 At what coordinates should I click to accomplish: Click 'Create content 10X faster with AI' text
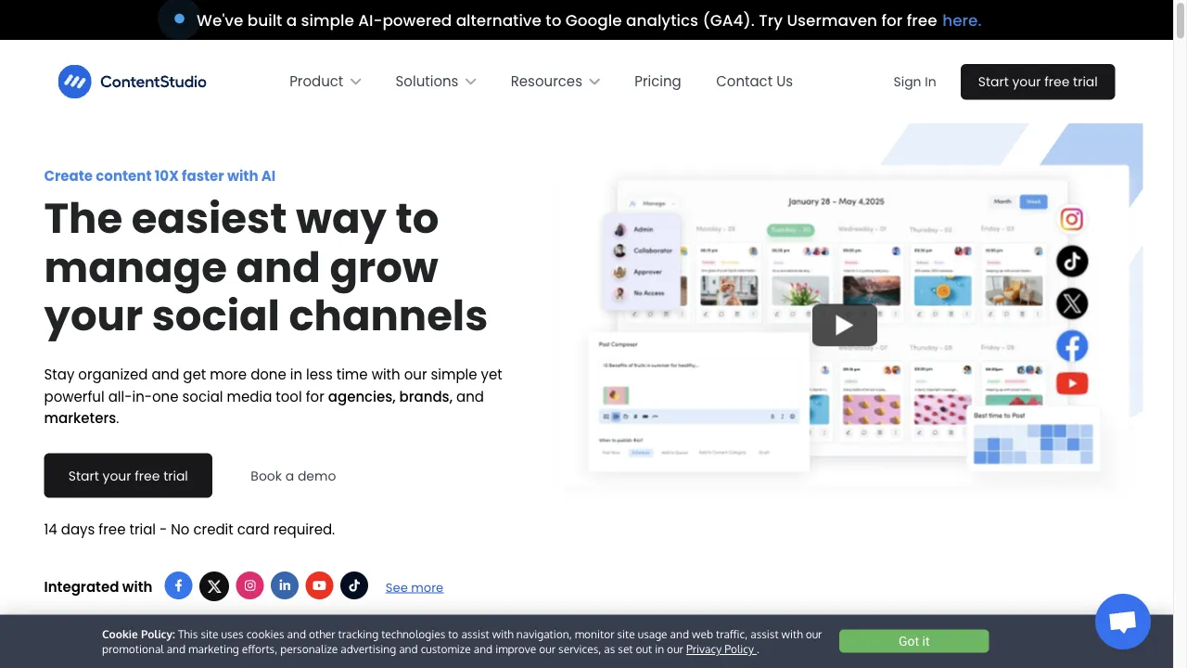[160, 175]
